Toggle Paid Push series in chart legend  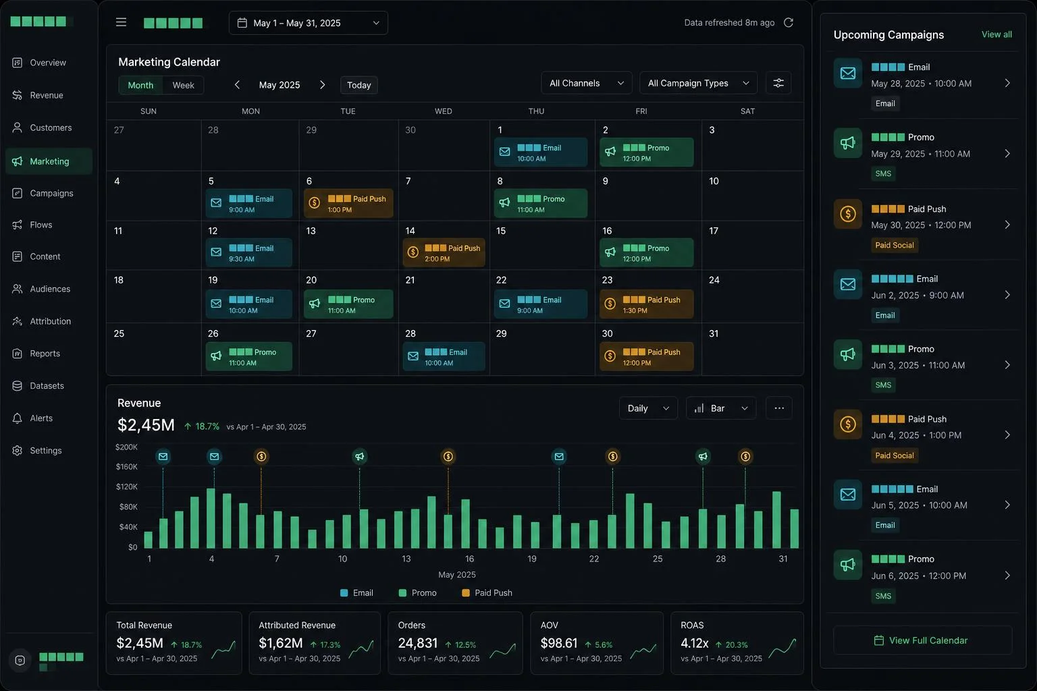pyautogui.click(x=487, y=593)
